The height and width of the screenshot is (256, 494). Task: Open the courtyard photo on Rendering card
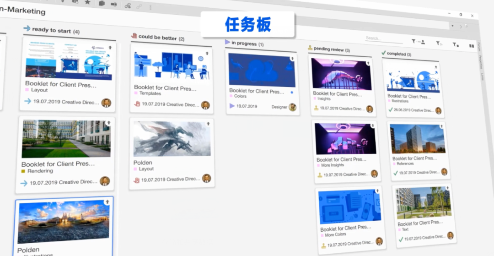(x=66, y=139)
